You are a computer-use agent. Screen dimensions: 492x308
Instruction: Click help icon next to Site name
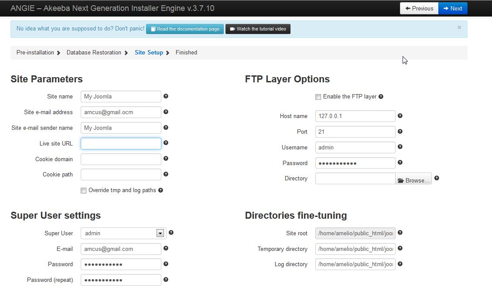pyautogui.click(x=166, y=96)
